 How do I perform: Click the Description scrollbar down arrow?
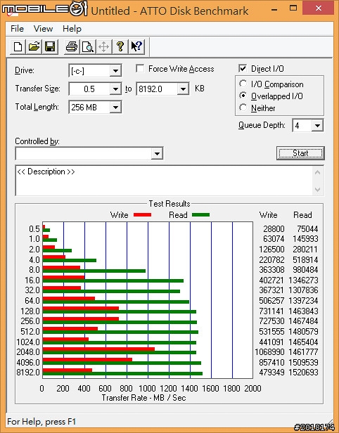click(317, 190)
